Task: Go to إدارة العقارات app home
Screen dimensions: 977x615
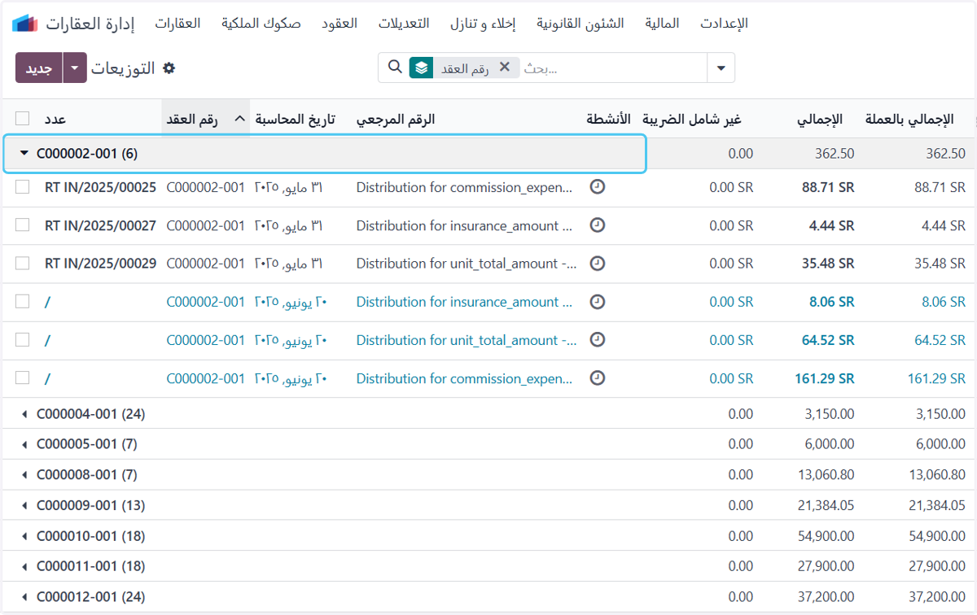Action: 90,23
